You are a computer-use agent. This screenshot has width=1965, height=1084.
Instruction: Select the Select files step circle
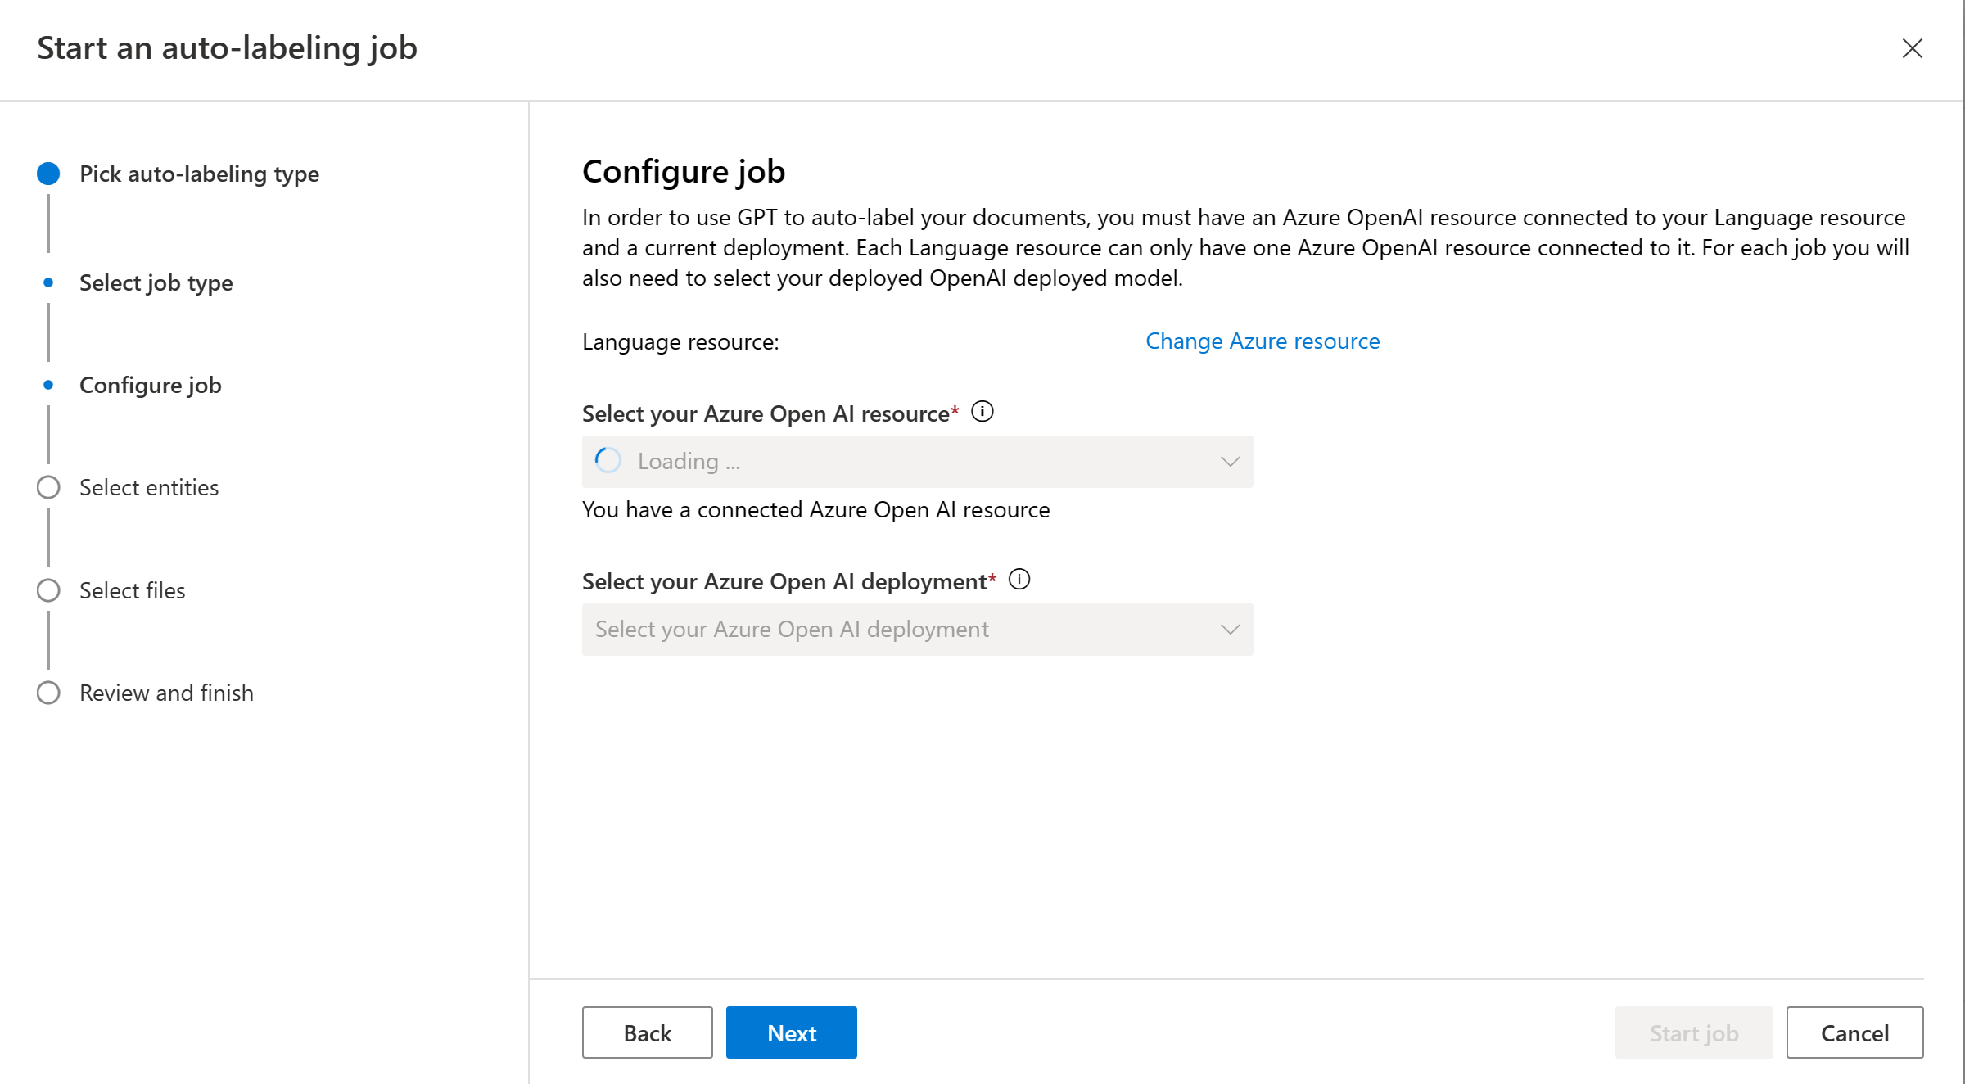tap(48, 590)
